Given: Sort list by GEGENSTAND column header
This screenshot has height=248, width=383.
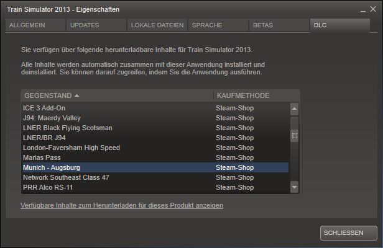Looking at the screenshot, I should pos(118,95).
